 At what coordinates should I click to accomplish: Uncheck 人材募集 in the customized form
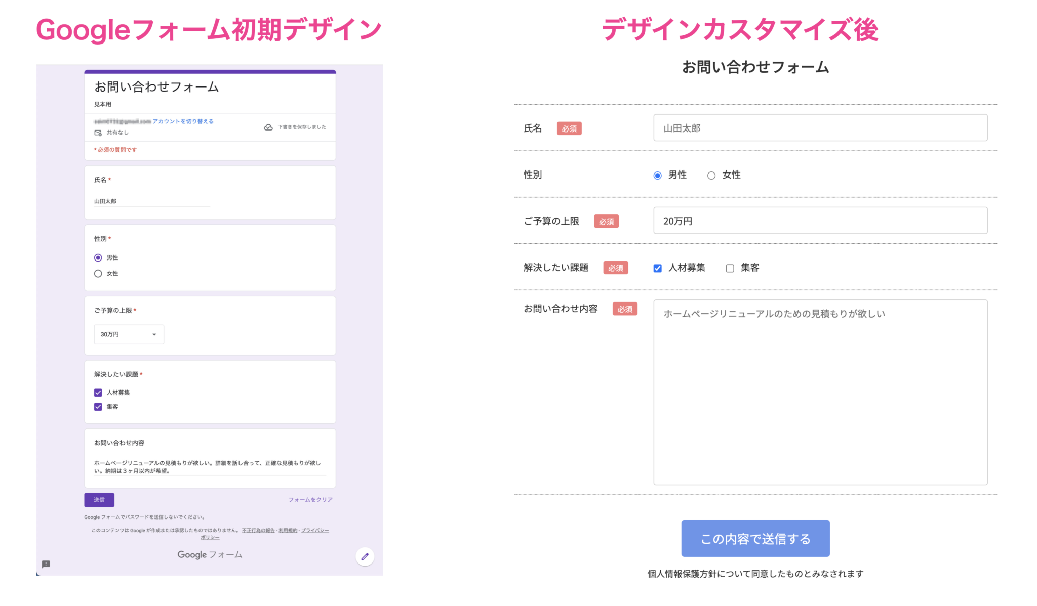(657, 268)
